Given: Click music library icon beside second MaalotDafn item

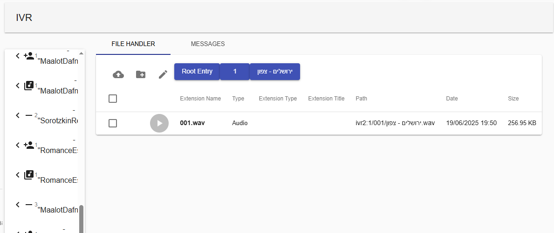Looking at the screenshot, I should pos(28,85).
